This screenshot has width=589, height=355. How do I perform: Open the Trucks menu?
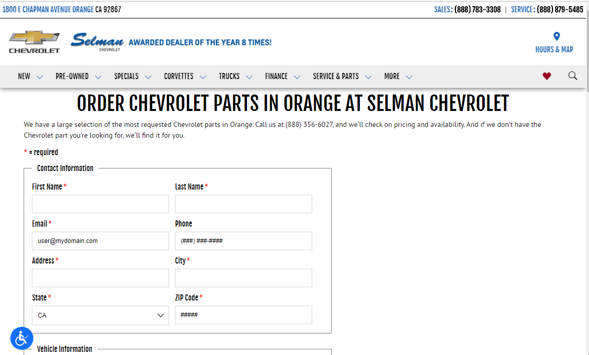click(229, 76)
